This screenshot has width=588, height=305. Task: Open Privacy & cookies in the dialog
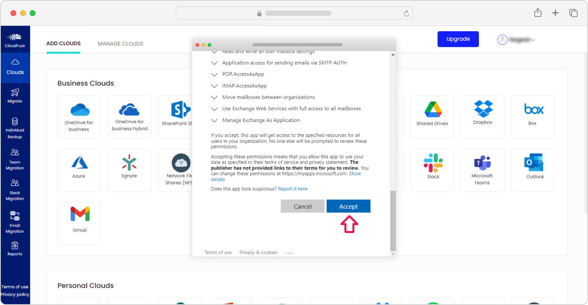[259, 253]
